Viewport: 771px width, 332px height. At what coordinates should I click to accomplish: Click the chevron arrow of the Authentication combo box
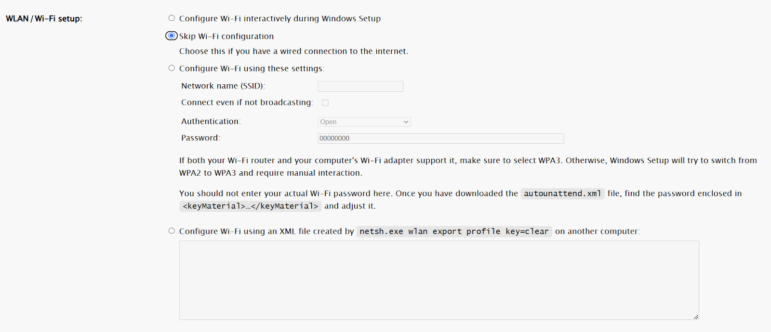click(406, 122)
